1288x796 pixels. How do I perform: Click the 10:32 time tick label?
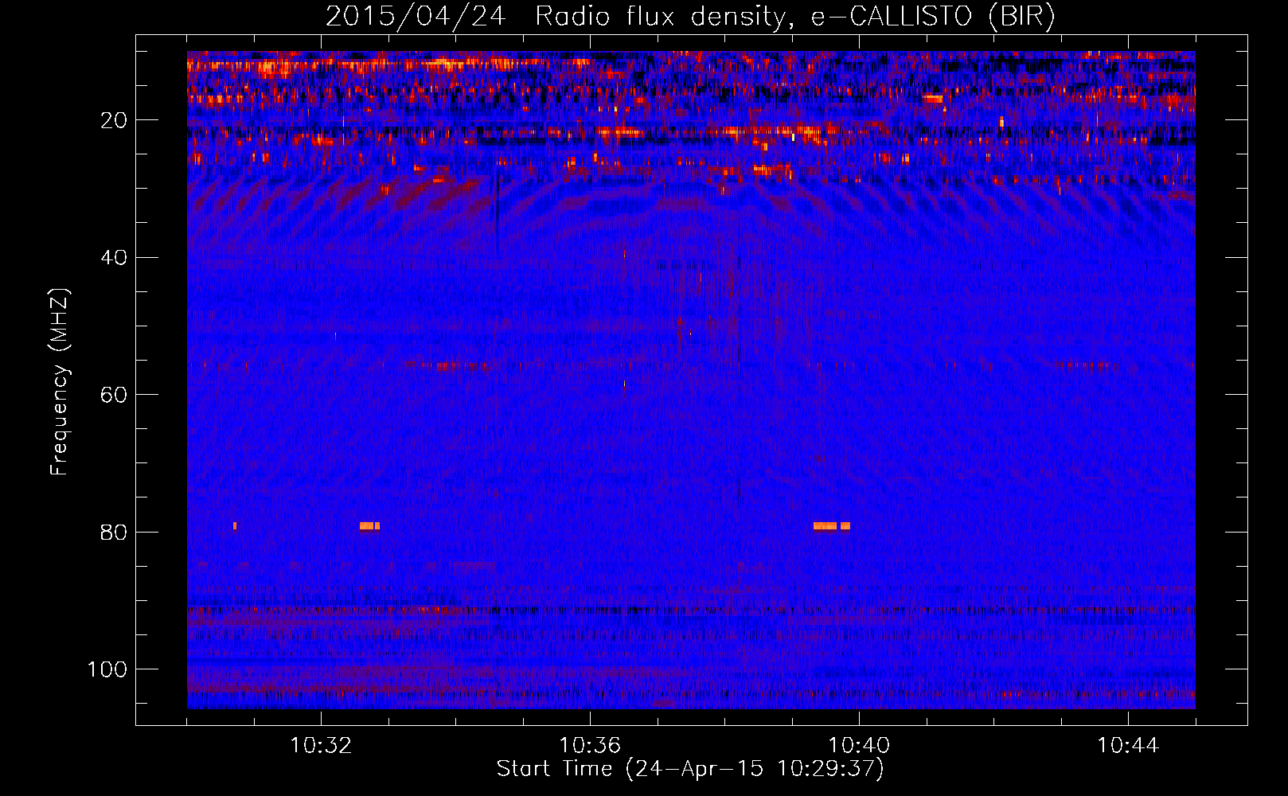click(x=321, y=746)
